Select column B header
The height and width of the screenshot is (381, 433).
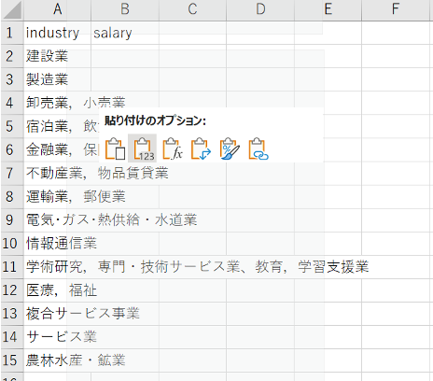pyautogui.click(x=125, y=9)
